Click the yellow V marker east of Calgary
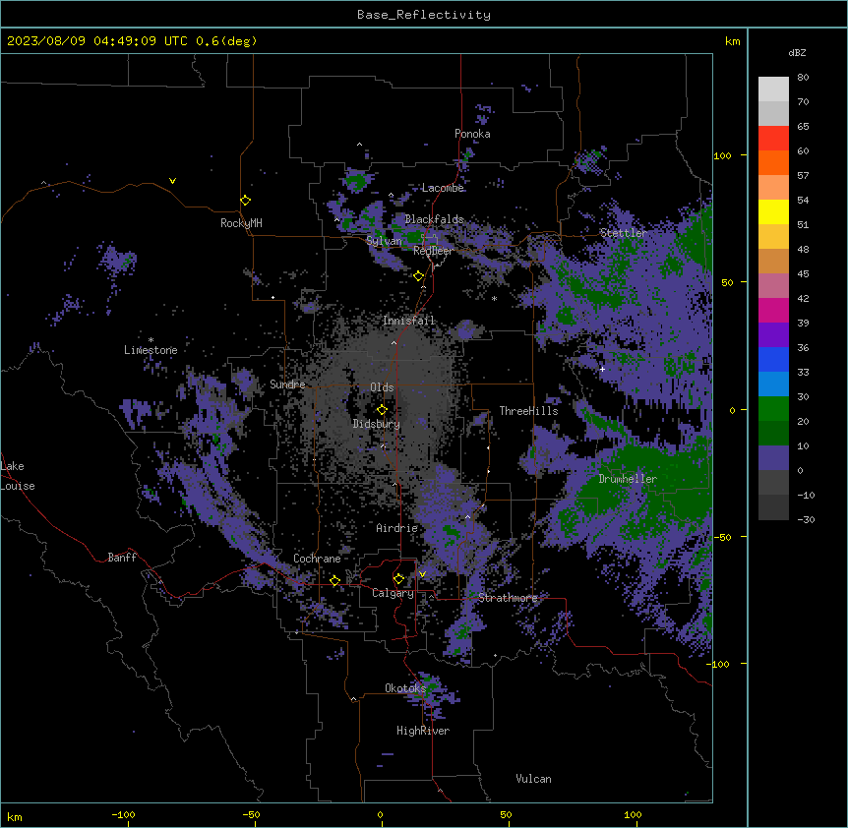 click(422, 574)
